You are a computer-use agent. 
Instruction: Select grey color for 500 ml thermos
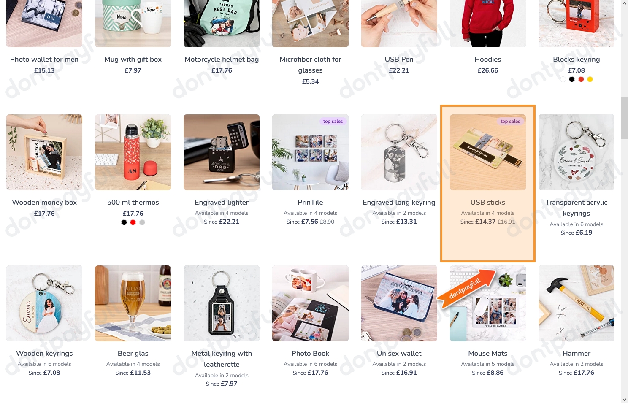[142, 222]
